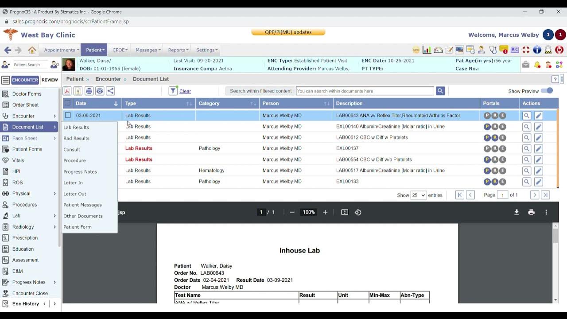Click the ENCOUNTER button
567x319 pixels.
point(25,80)
